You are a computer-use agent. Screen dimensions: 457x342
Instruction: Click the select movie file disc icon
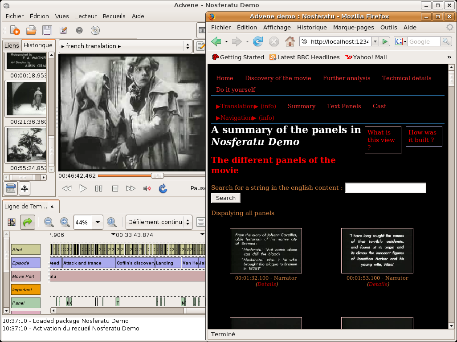[95, 30]
